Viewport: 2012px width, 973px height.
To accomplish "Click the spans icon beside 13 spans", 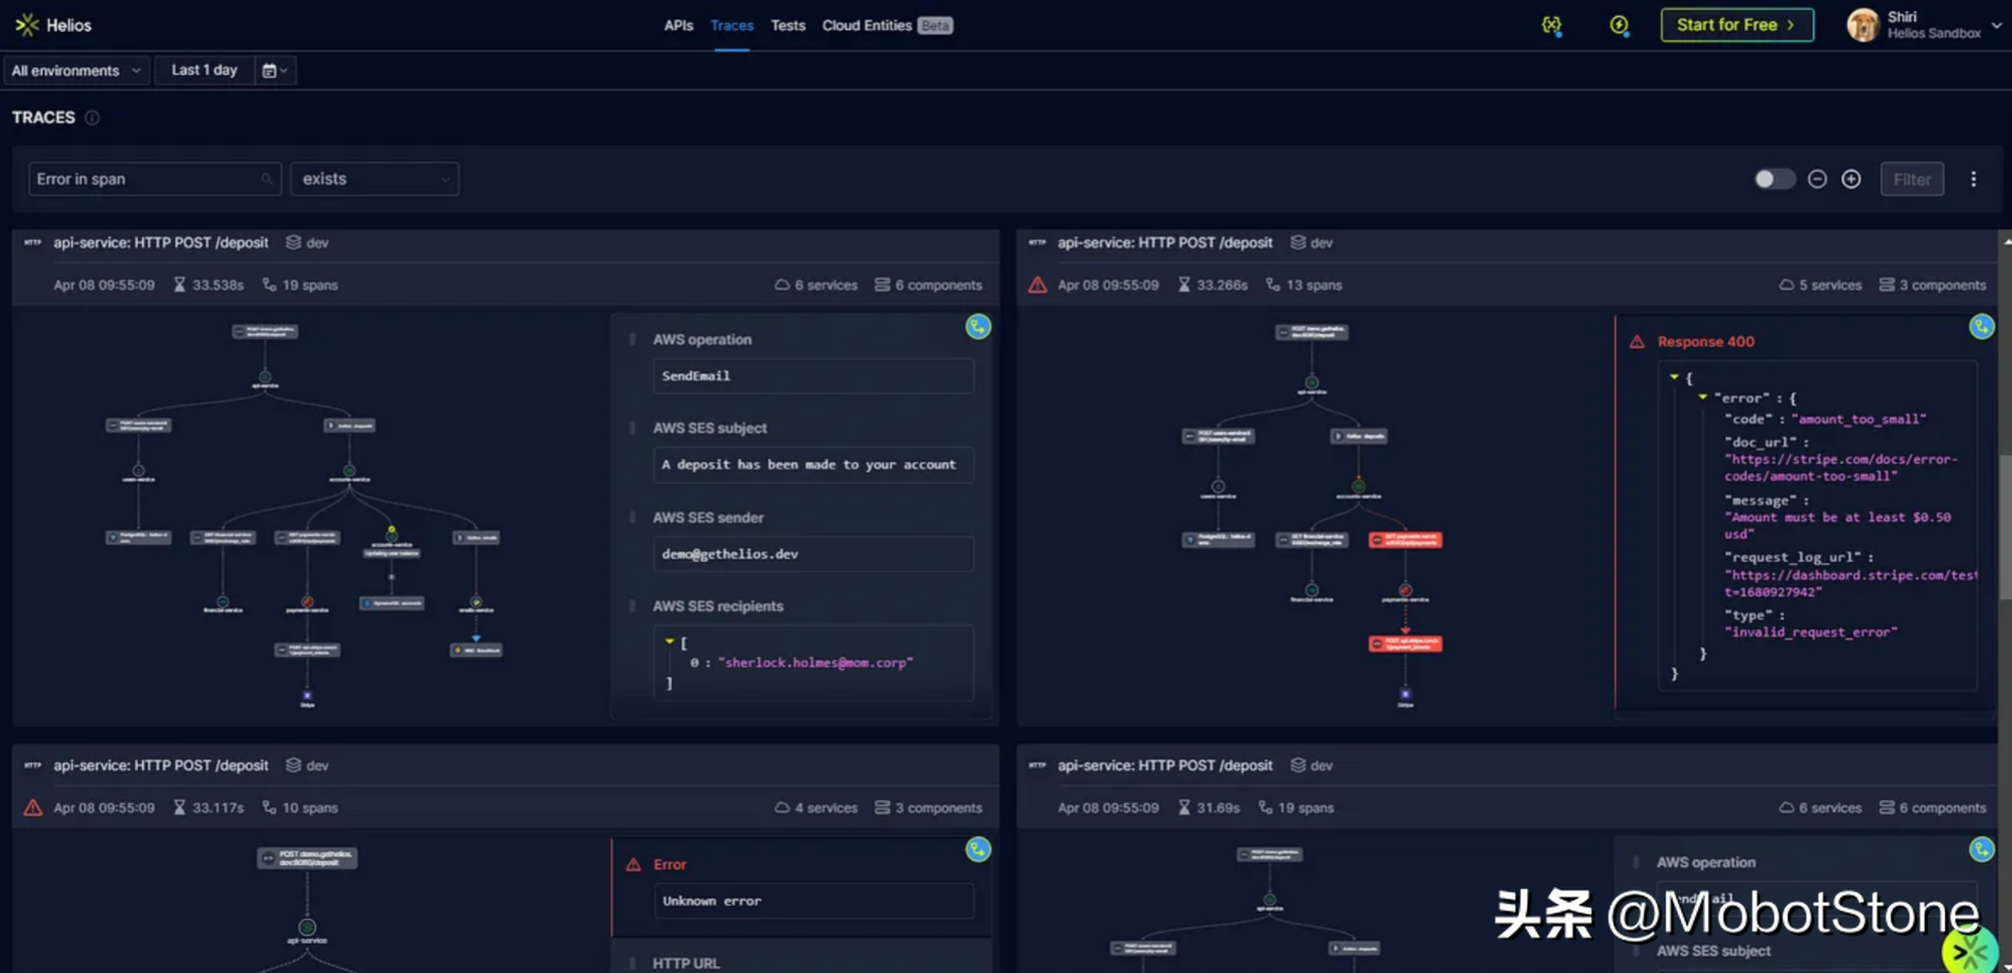I will (1273, 285).
